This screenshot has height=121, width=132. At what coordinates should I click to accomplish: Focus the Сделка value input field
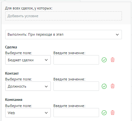[76, 60]
